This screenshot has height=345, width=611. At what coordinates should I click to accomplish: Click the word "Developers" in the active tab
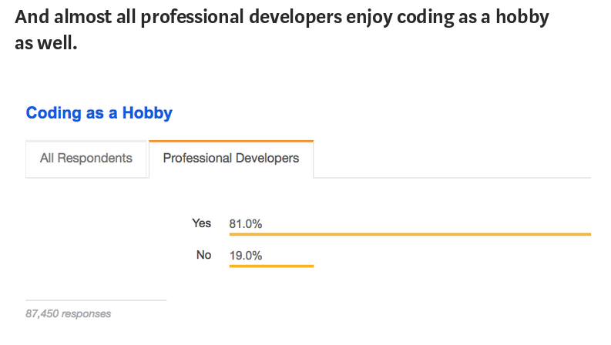point(267,158)
